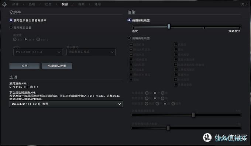Choose 使用高级设置 under 渲染 section
Viewport: 251px width, 146px height.
[x=129, y=38]
